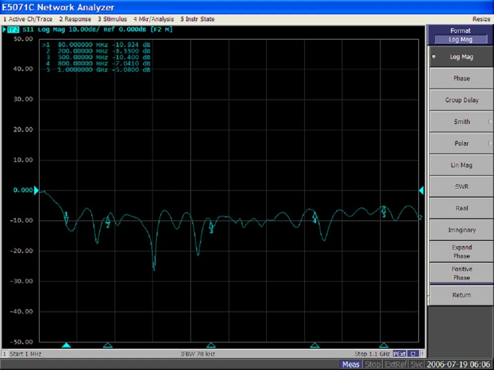494x370 pixels.
Task: Click the PExt status indicator
Action: 399,354
